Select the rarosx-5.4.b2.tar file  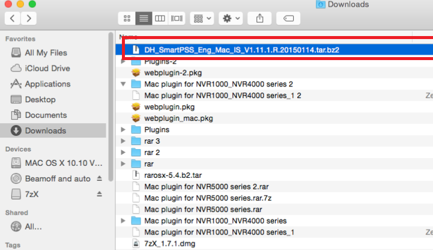point(178,175)
